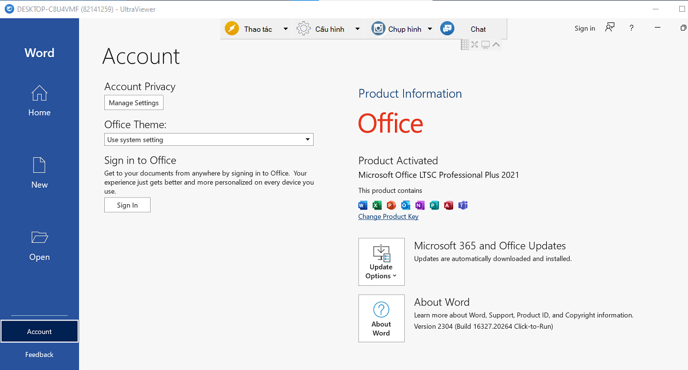The width and height of the screenshot is (688, 370).
Task: Click the Outlook app icon
Action: [406, 205]
